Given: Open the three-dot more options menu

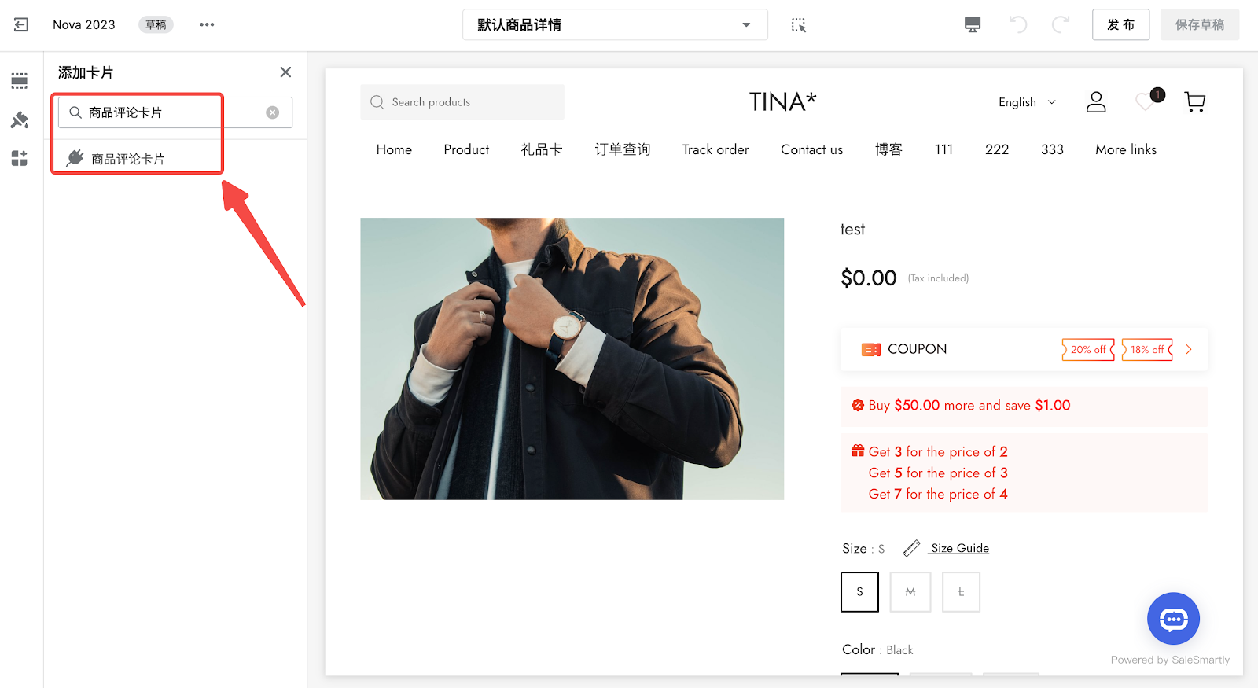Looking at the screenshot, I should (207, 24).
